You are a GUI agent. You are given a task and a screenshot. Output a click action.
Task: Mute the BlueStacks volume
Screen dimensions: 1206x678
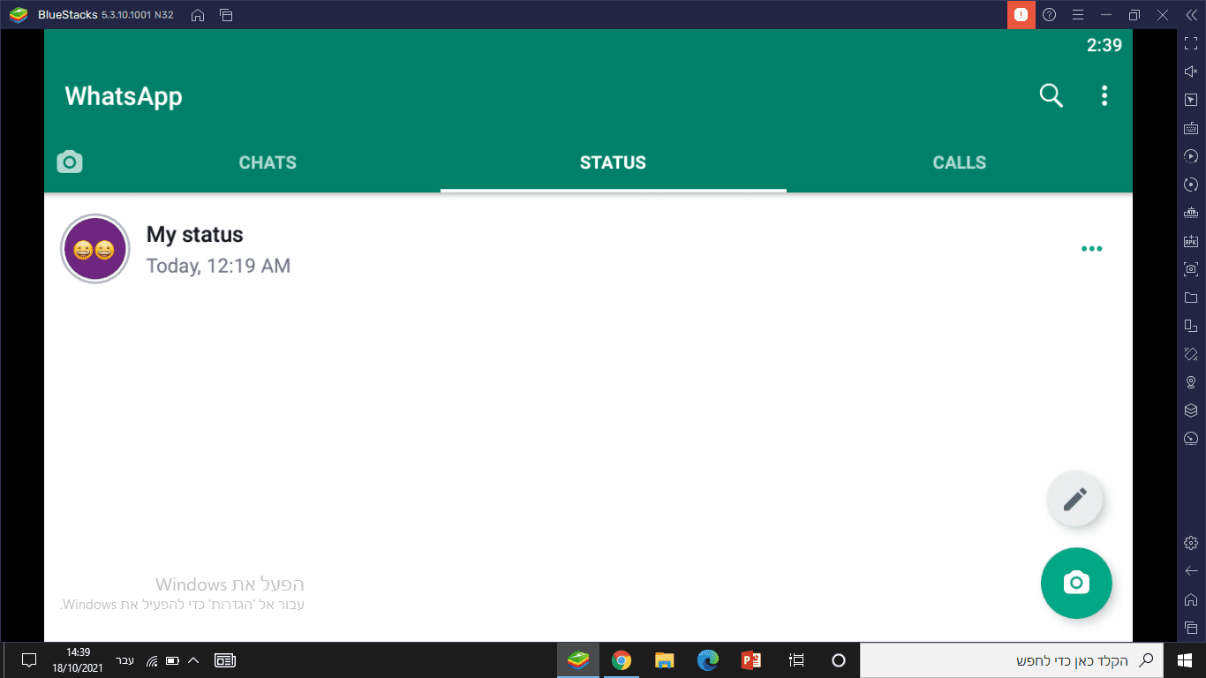[1190, 72]
